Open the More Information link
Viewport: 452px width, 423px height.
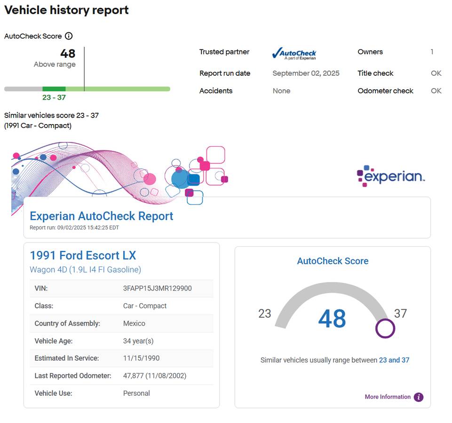click(388, 397)
